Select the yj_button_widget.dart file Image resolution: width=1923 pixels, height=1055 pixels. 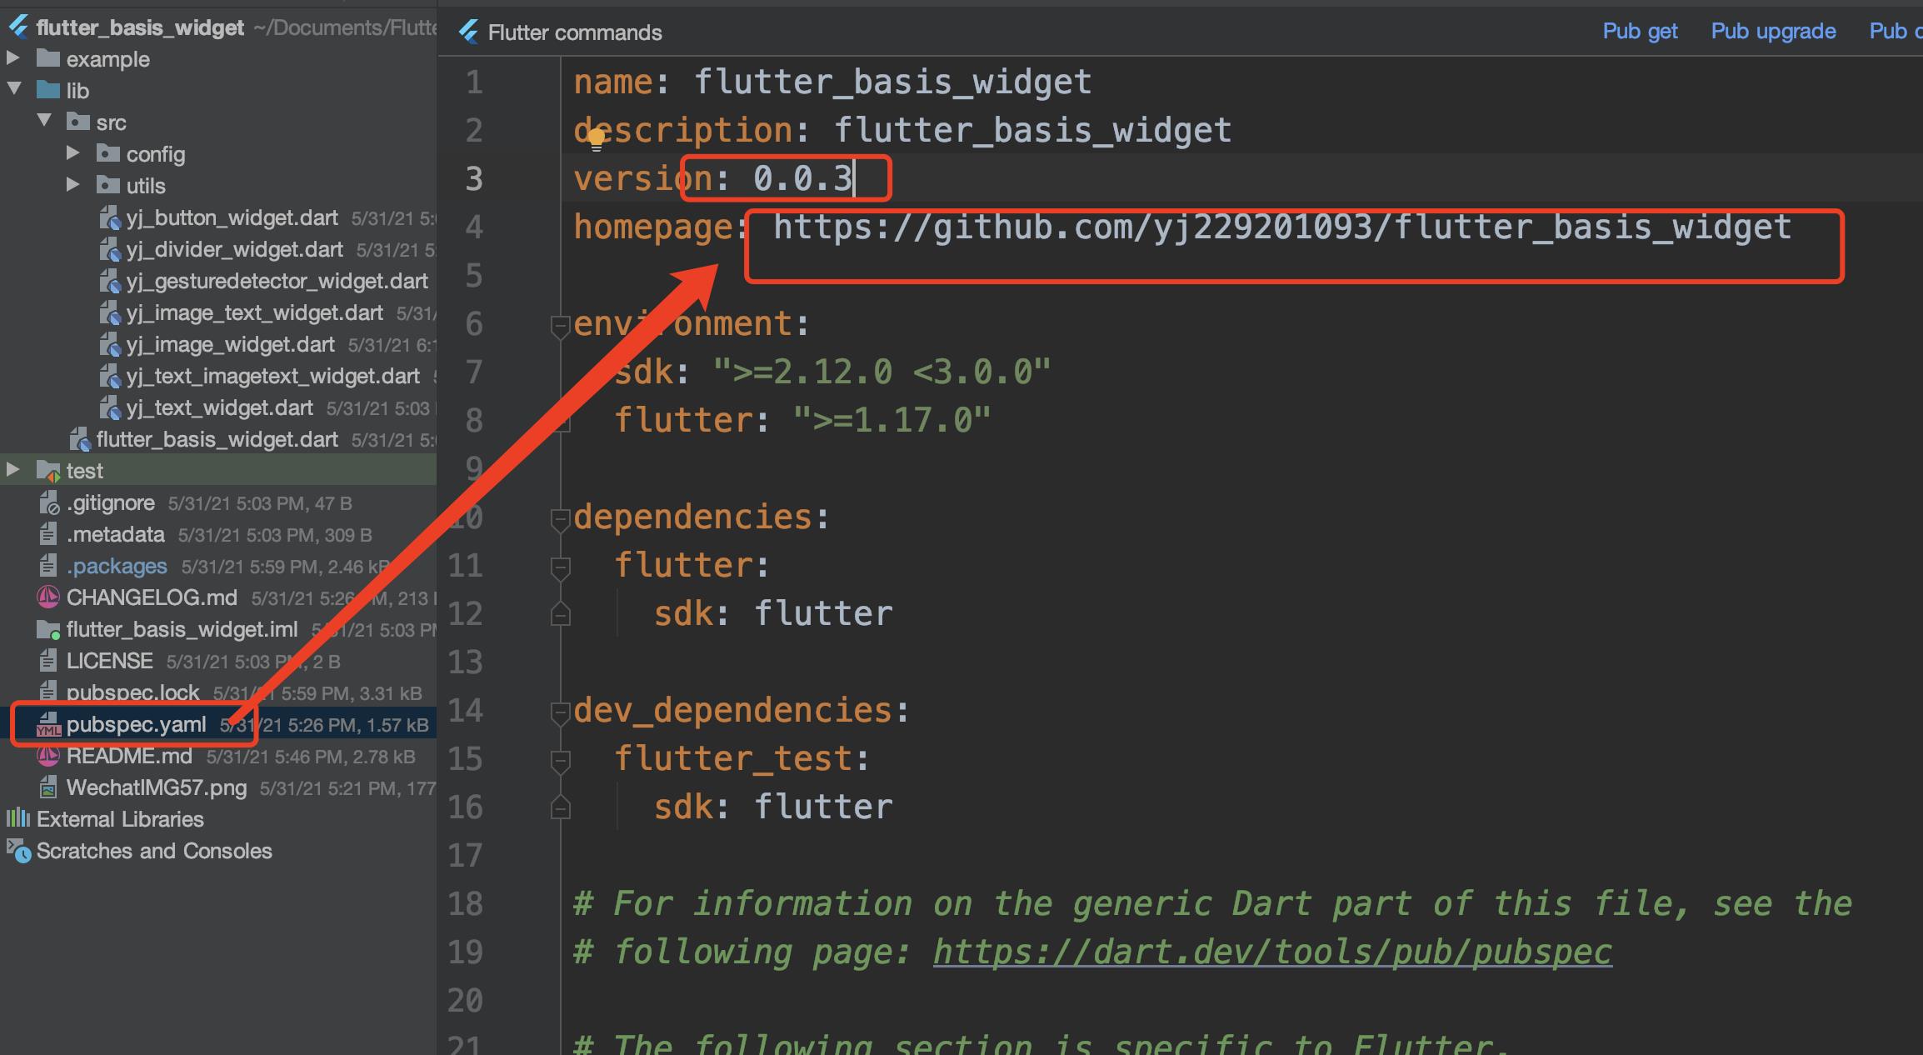coord(232,218)
